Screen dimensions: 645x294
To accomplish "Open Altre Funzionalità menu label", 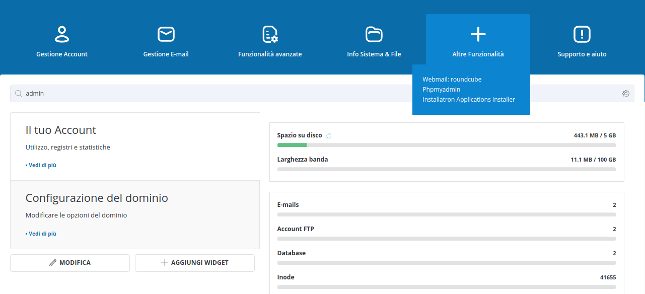I will tap(478, 54).
